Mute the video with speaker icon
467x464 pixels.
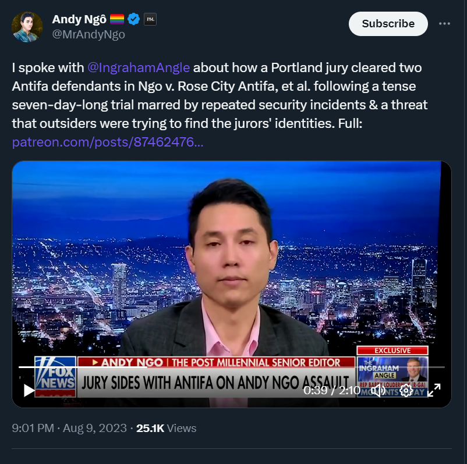(378, 390)
